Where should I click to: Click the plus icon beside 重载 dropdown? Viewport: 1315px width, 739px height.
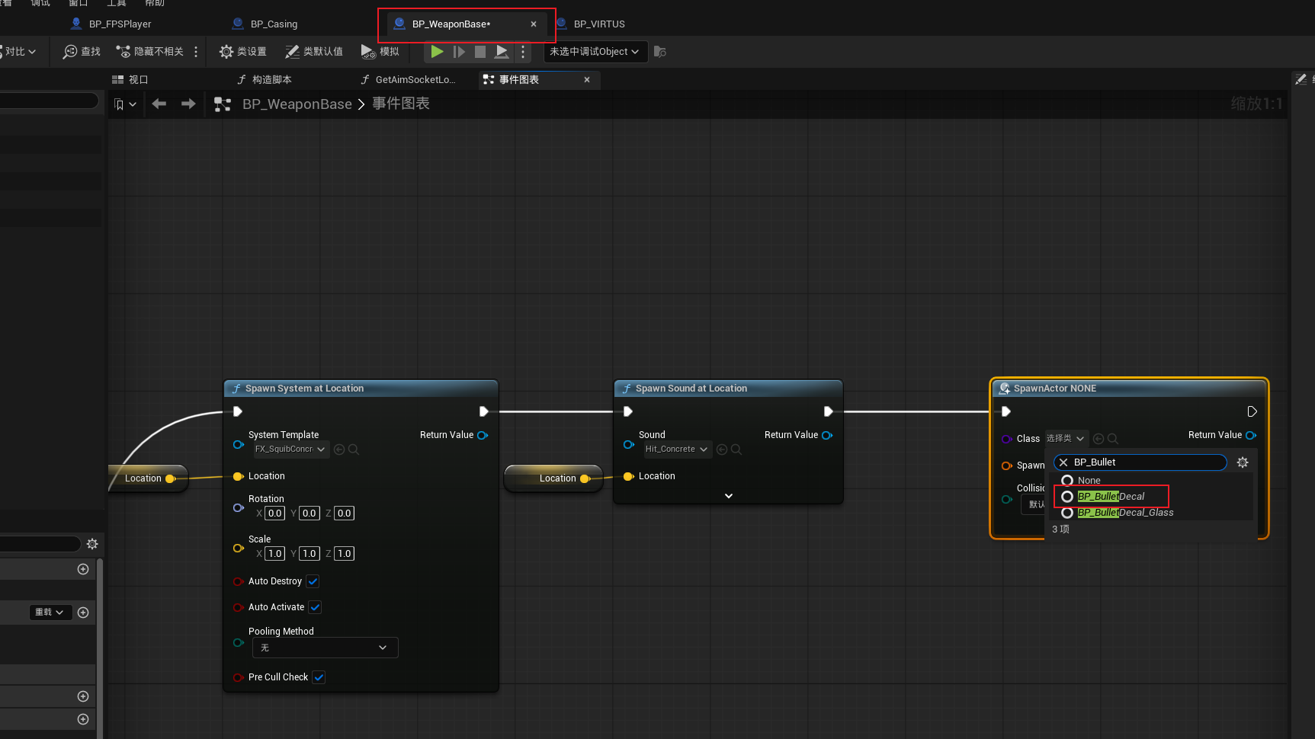click(83, 613)
